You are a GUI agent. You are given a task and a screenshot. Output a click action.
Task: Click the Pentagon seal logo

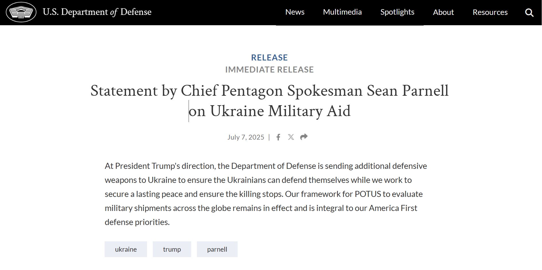click(x=21, y=12)
